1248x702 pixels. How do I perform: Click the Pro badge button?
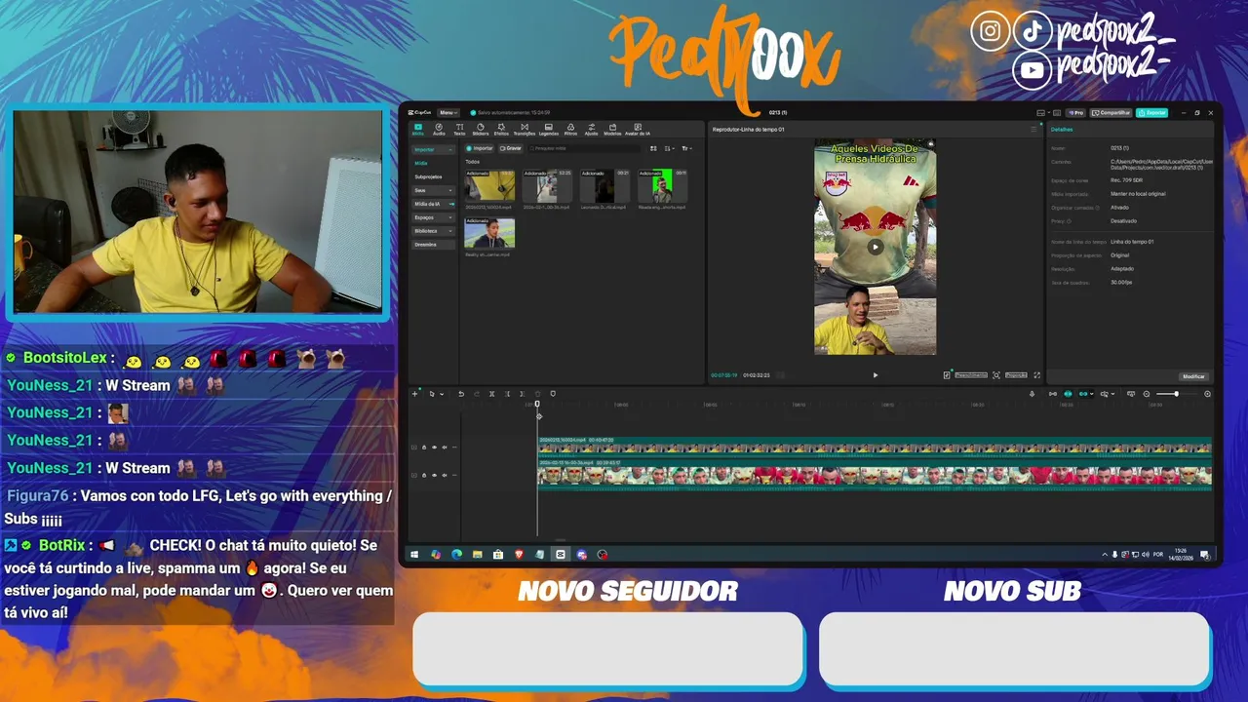click(1075, 113)
